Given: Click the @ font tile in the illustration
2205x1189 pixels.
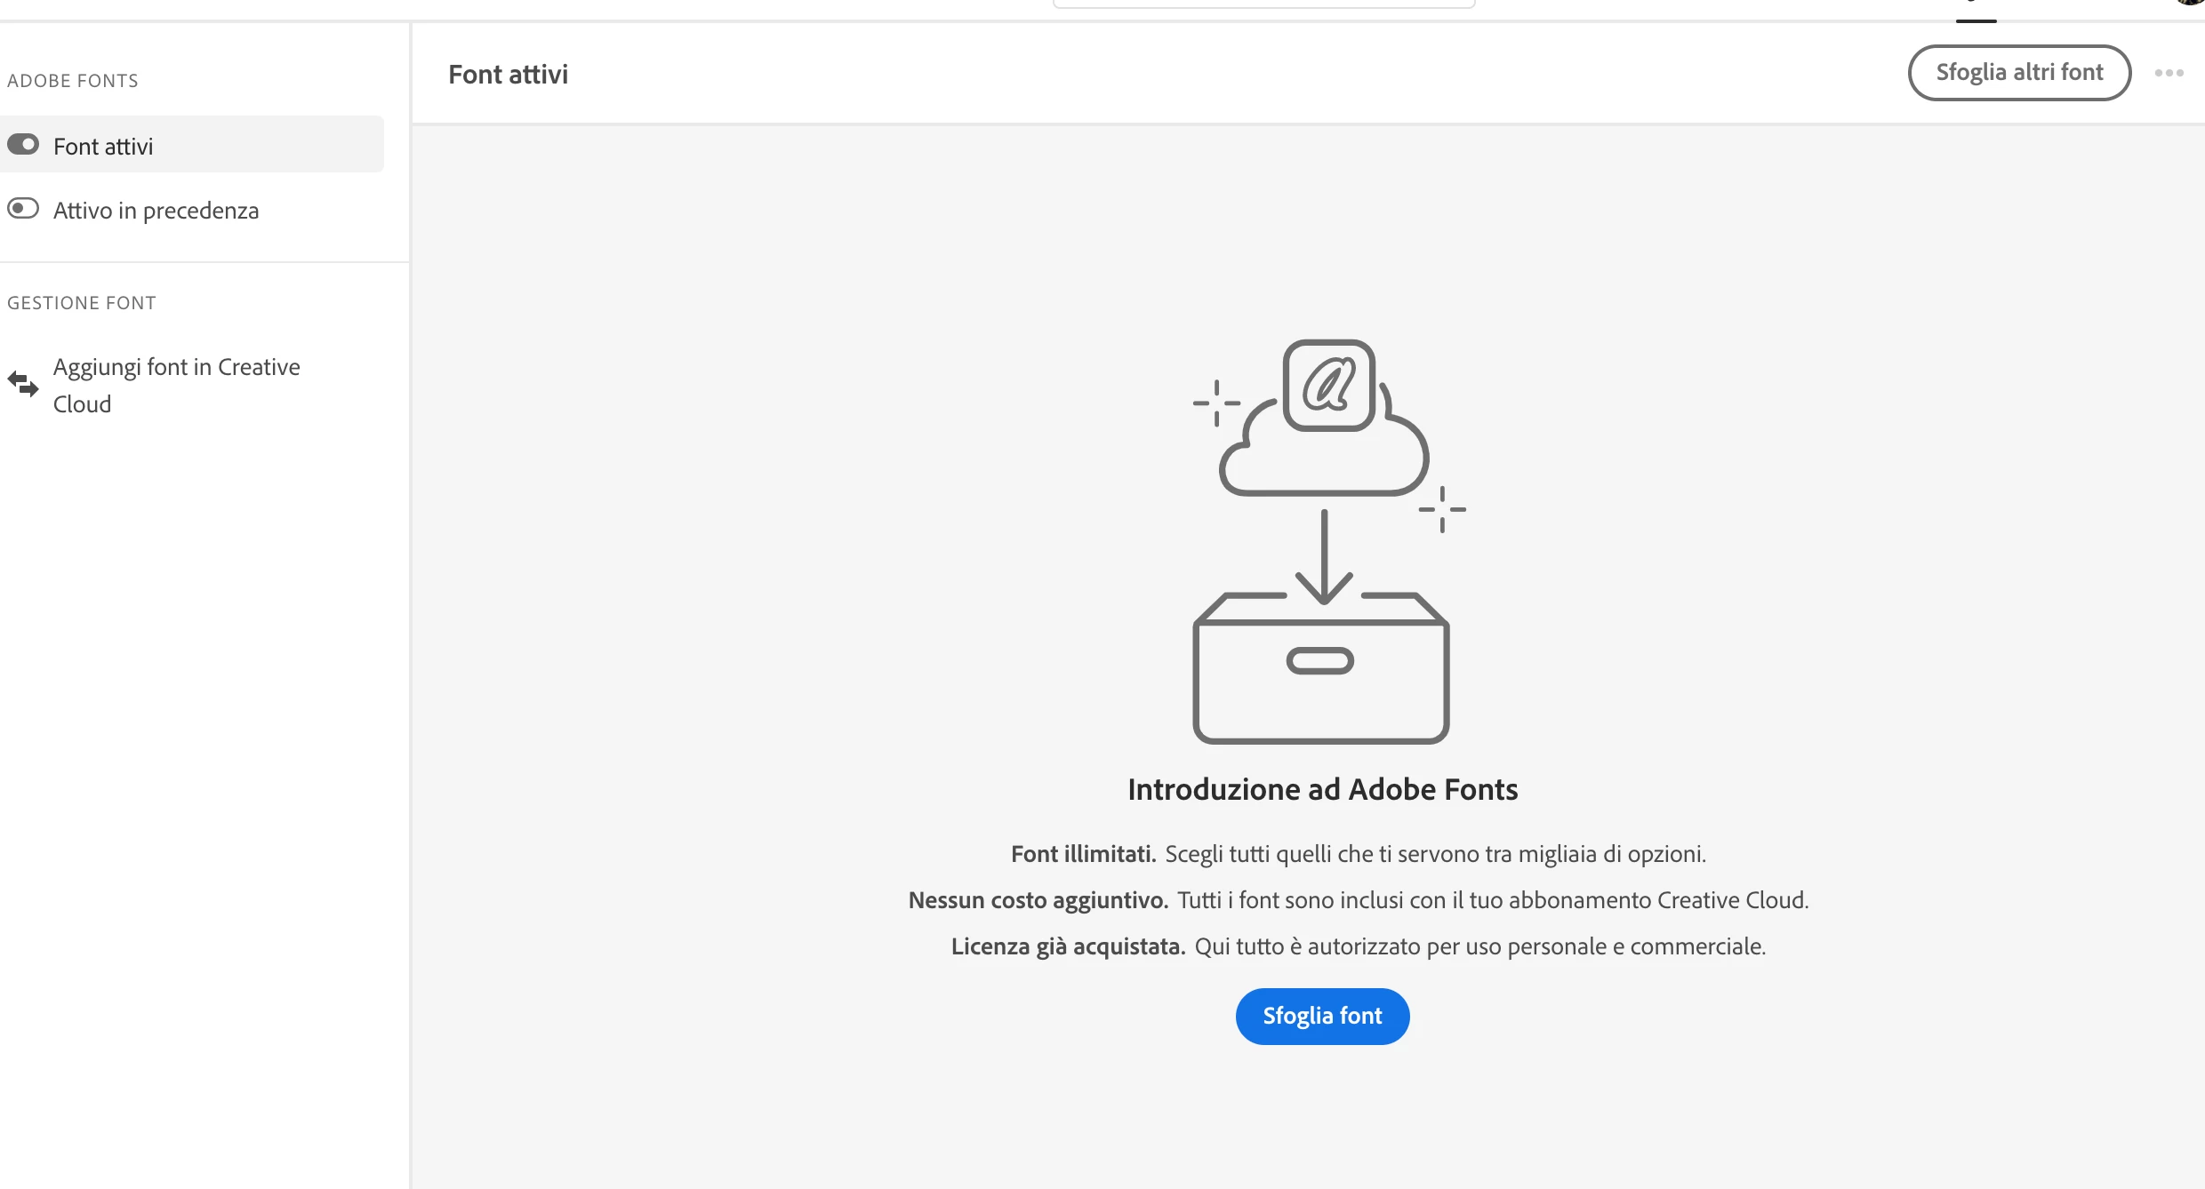Looking at the screenshot, I should 1328,385.
